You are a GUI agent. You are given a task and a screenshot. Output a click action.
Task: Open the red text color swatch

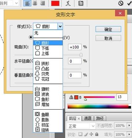click(x=55, y=3)
